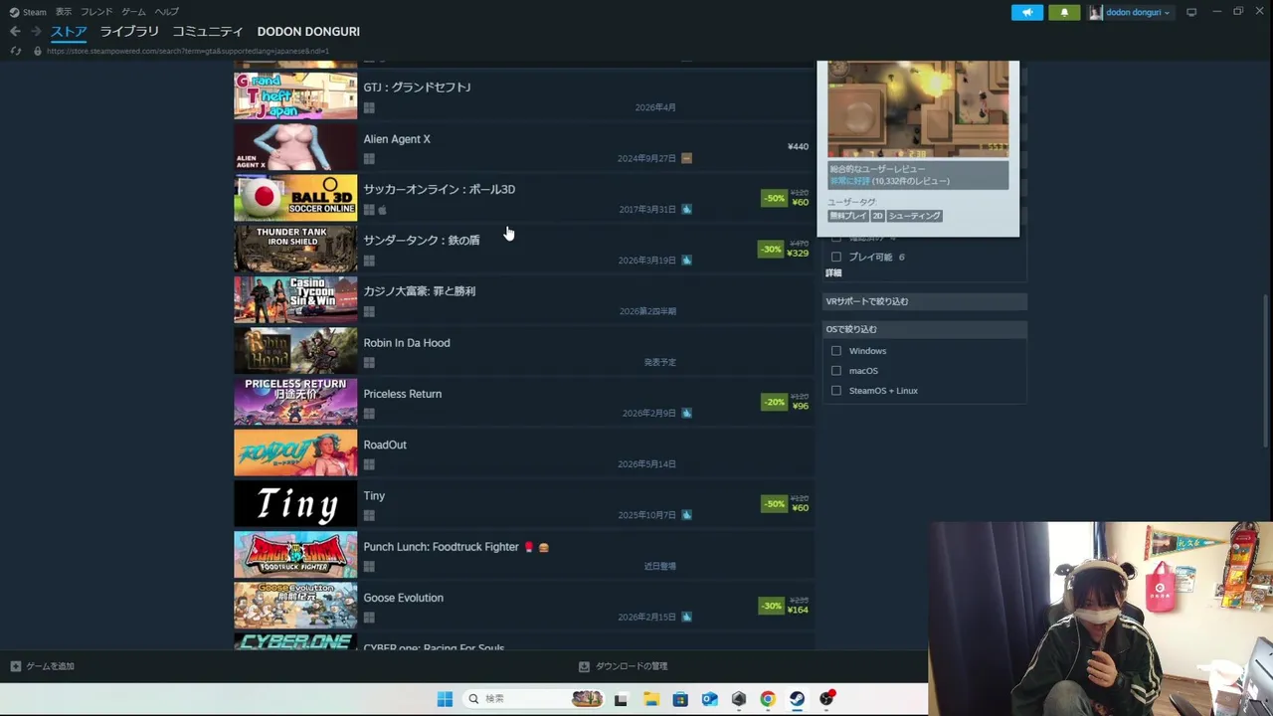
Task: Open Outlook from the taskbar
Action: click(709, 699)
